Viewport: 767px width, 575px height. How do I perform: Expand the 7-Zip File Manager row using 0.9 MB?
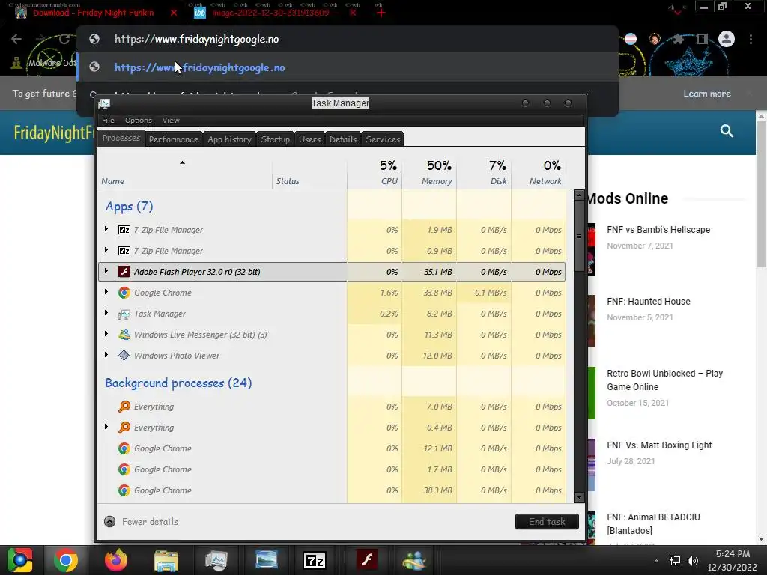click(x=106, y=250)
